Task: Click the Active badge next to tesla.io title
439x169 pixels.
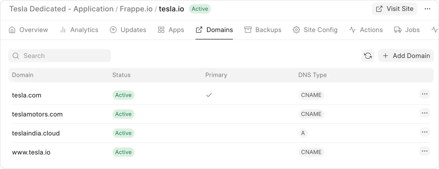Action: [x=200, y=9]
